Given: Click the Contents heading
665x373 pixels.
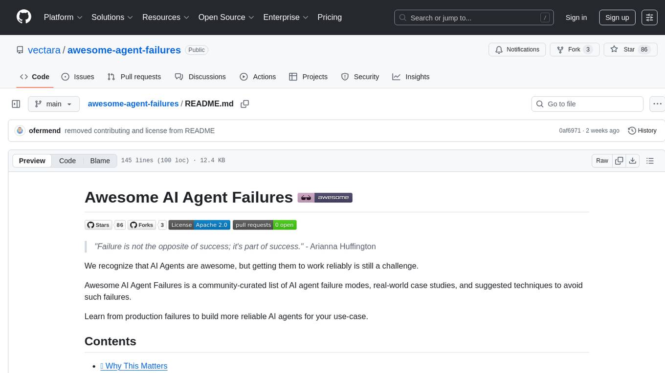Looking at the screenshot, I should click(111, 341).
